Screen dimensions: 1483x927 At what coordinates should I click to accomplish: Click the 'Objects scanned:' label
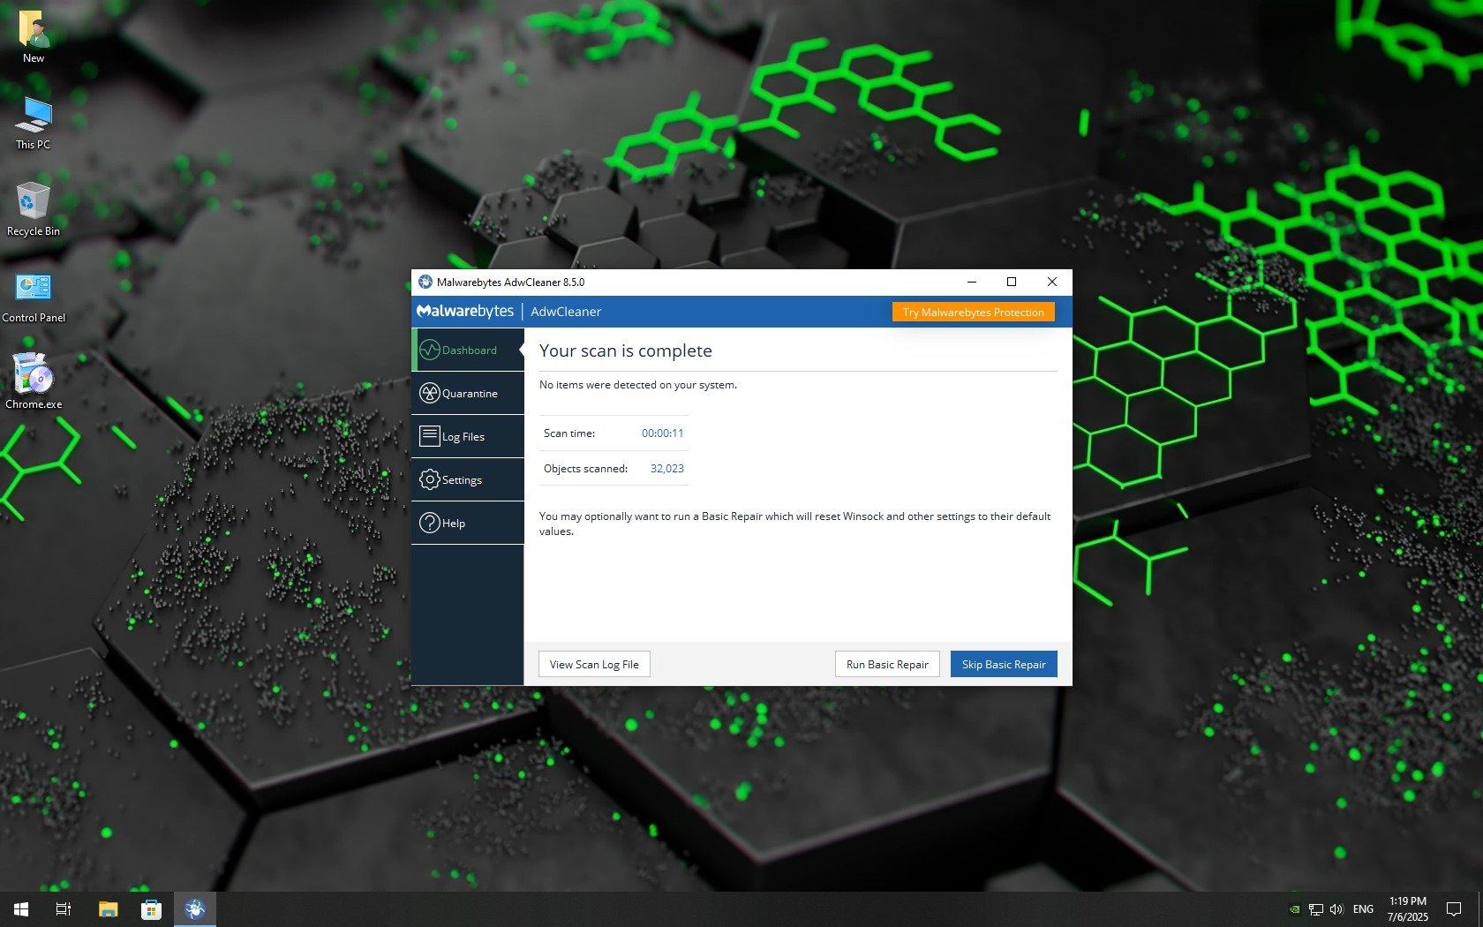coord(585,469)
